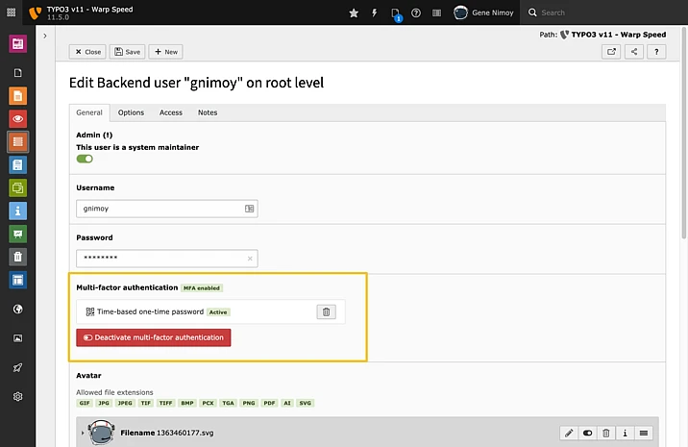Expand the avatar file 1363460177.svg record
Image resolution: width=688 pixels, height=447 pixels.
[83, 435]
